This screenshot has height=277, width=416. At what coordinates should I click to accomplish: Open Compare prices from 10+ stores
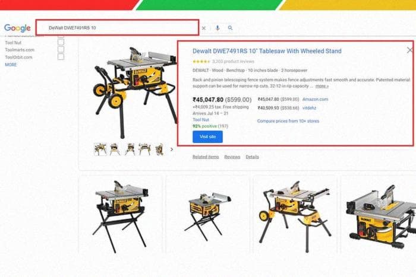[x=288, y=121]
